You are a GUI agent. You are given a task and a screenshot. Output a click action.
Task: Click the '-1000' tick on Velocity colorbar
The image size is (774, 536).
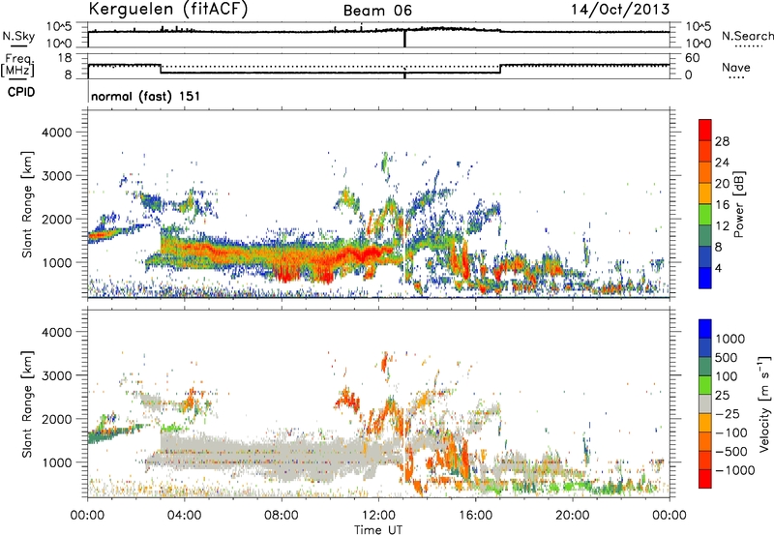coord(735,470)
